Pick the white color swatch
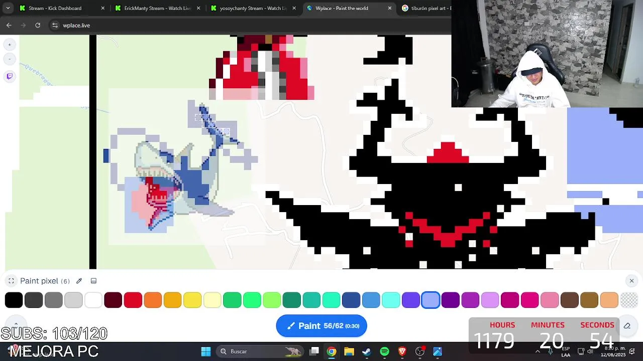Screen dimensions: 643x361 pos(93,300)
